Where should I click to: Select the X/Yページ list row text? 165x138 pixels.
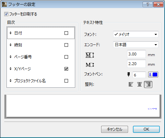coord(23,69)
